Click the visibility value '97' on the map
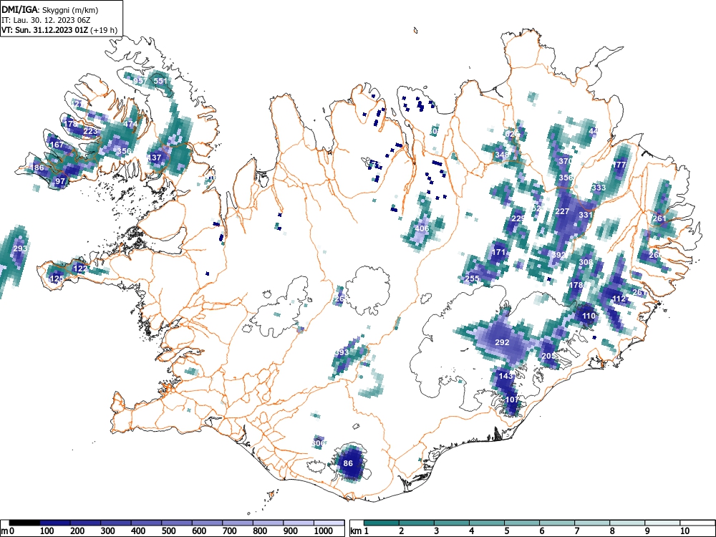Screen dimensions: 716x537 [x=60, y=181]
